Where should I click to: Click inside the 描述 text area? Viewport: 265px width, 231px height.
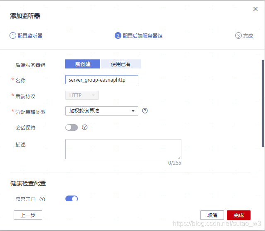coord(123,149)
